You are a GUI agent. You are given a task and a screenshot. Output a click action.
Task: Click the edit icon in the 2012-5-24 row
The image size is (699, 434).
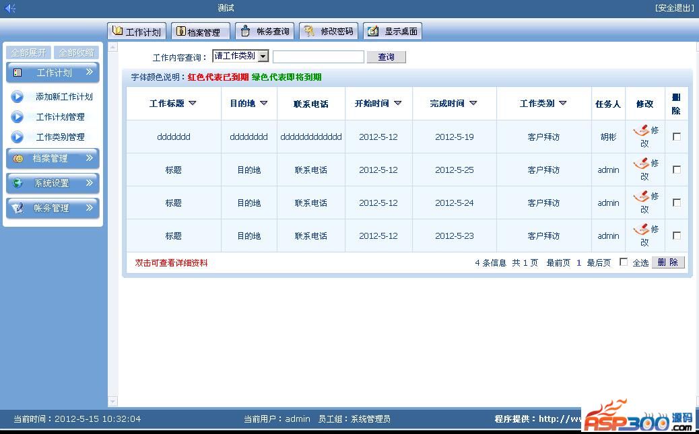point(641,196)
